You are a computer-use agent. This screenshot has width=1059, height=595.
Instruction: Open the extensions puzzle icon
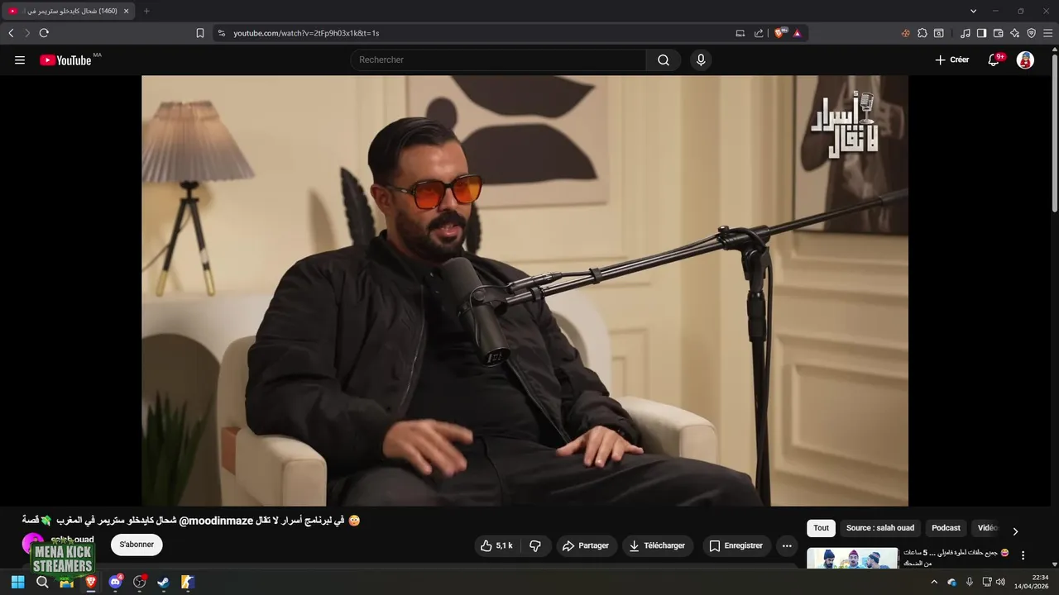pyautogui.click(x=922, y=33)
